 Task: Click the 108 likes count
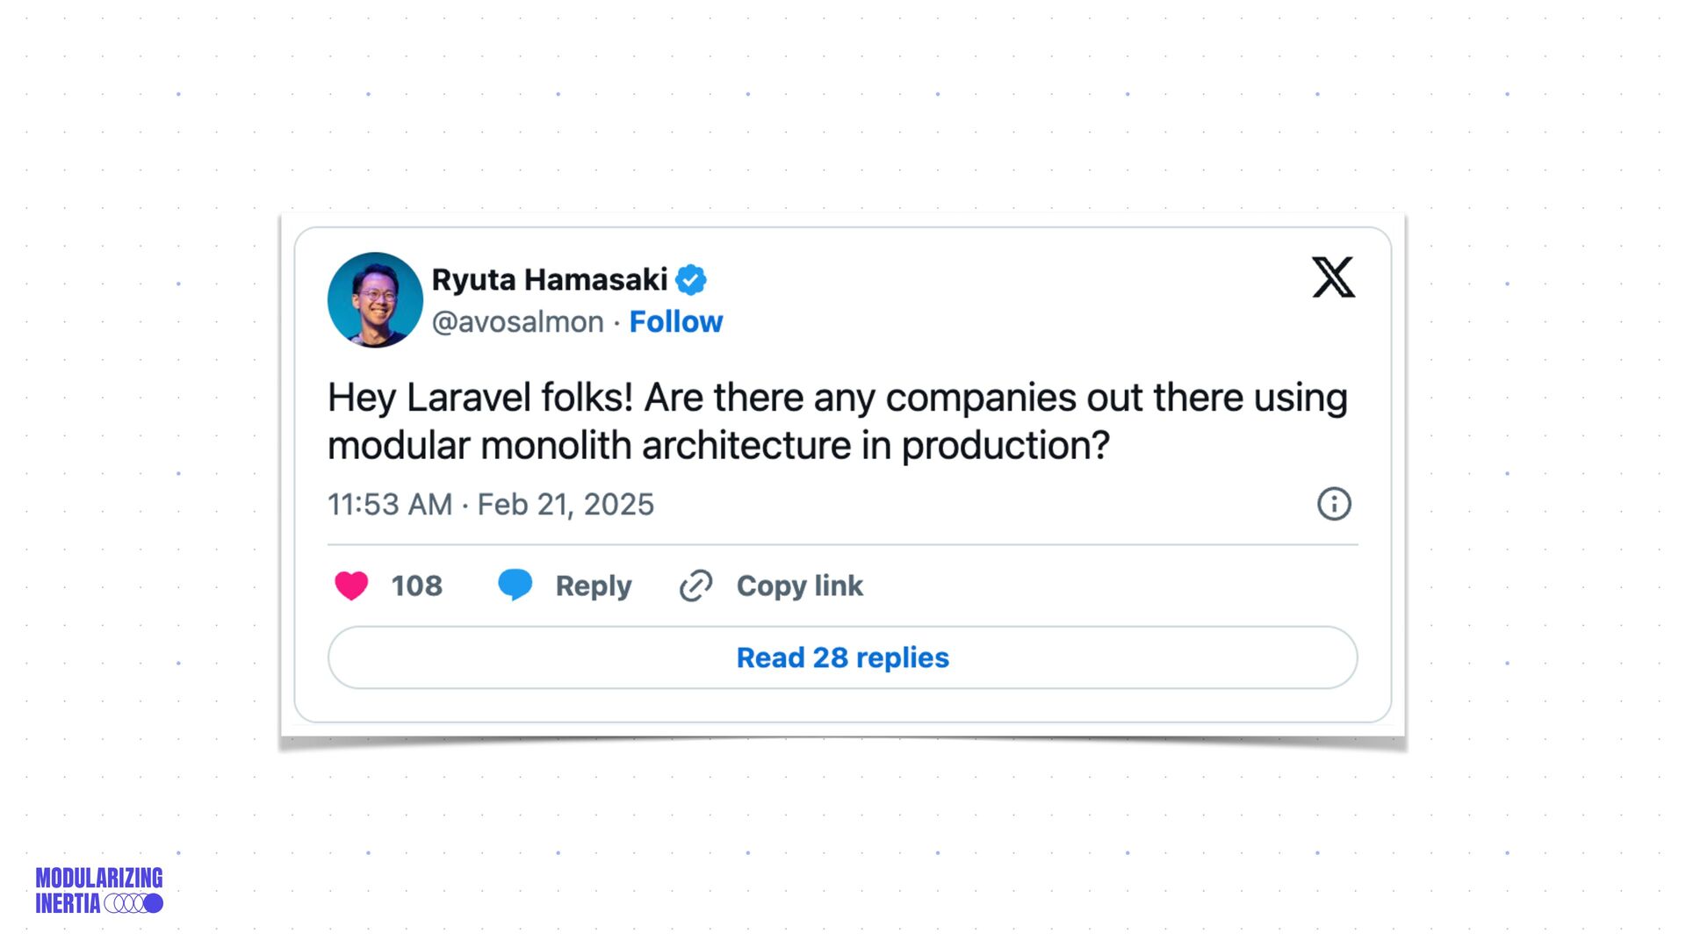(416, 585)
